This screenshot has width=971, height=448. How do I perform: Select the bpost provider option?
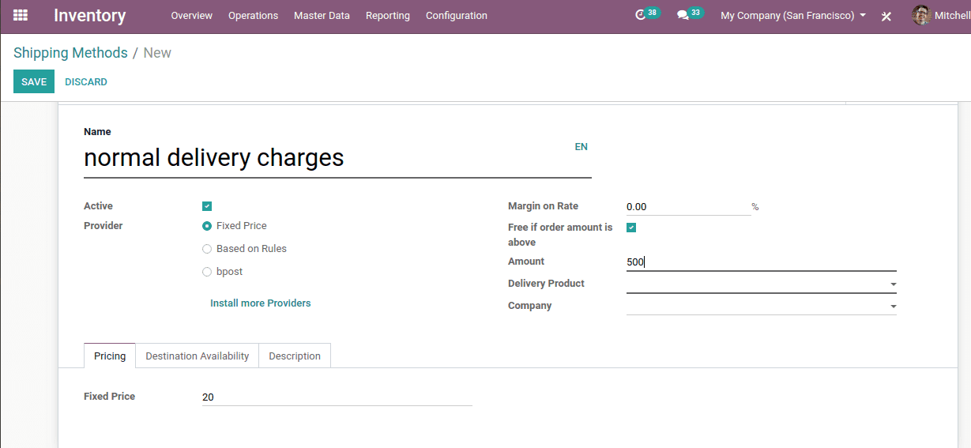[x=207, y=272]
